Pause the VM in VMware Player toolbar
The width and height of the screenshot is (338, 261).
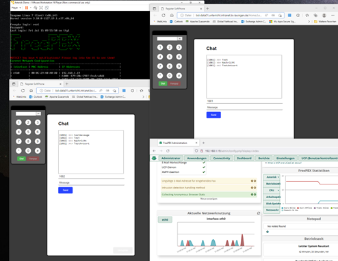(x=27, y=8)
